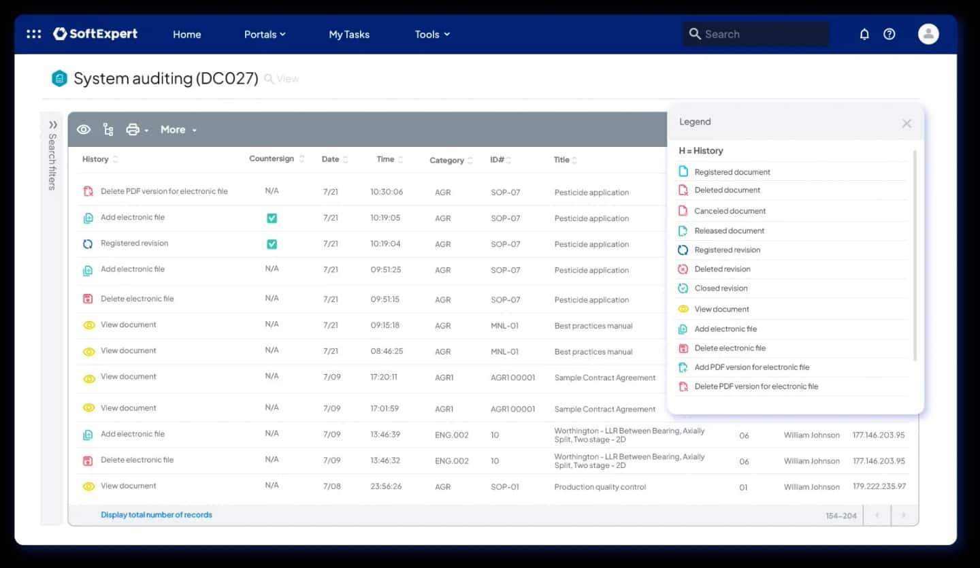Open the app launcher grid icon
The image size is (980, 568).
coord(33,34)
